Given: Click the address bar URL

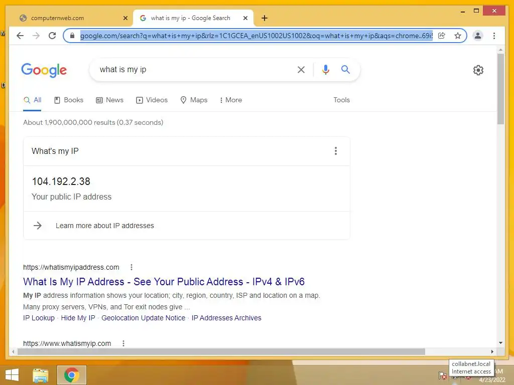Looking at the screenshot, I should coord(256,36).
